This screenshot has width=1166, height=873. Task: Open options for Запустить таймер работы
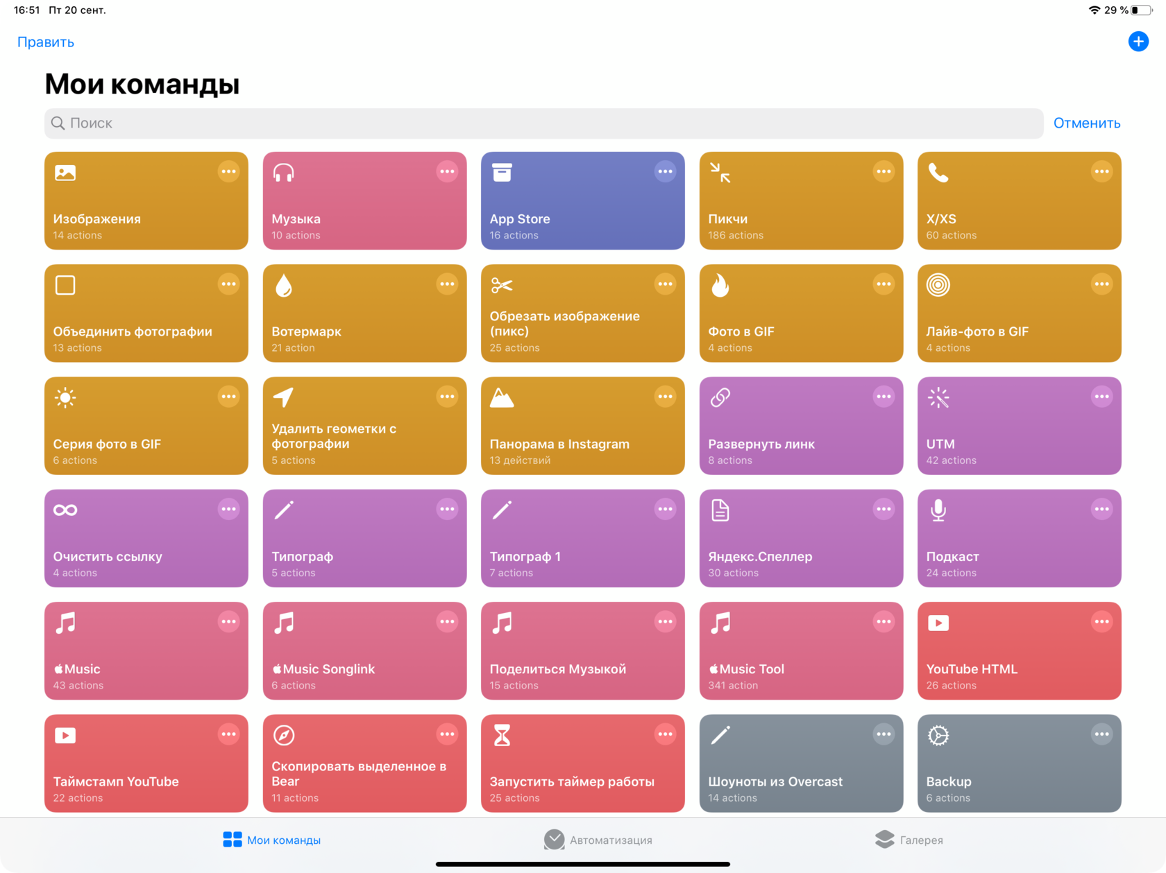665,734
